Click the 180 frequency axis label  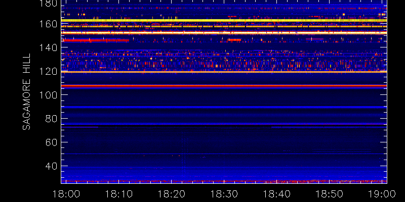pyautogui.click(x=48, y=4)
